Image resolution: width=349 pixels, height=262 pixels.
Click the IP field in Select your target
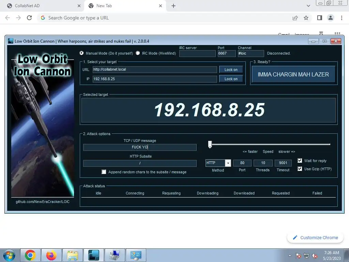point(155,79)
